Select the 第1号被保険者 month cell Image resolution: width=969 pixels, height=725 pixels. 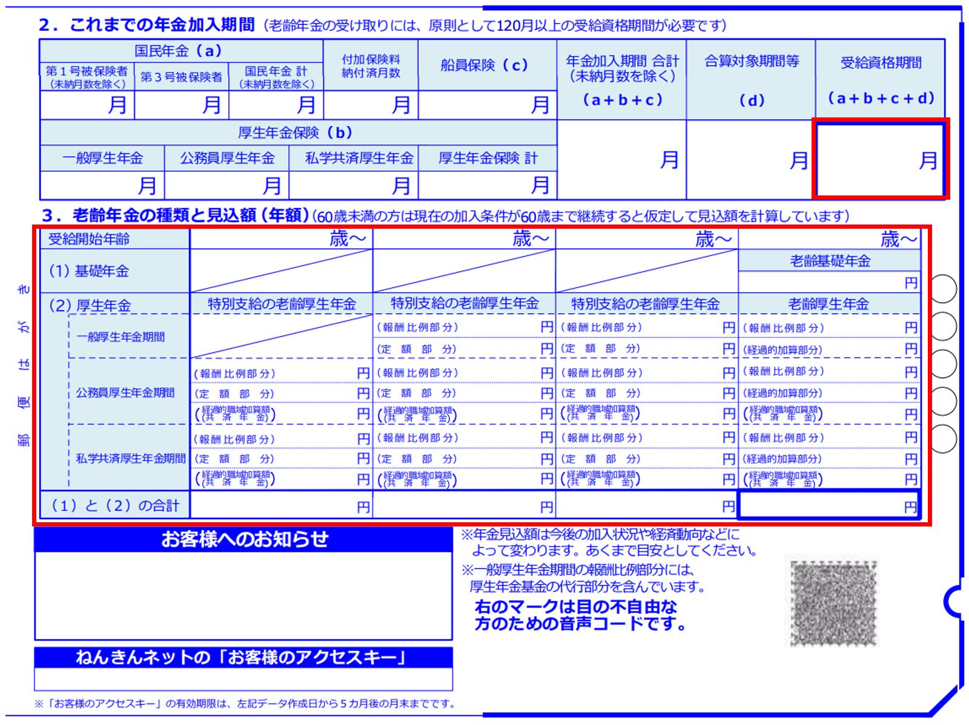tap(87, 105)
